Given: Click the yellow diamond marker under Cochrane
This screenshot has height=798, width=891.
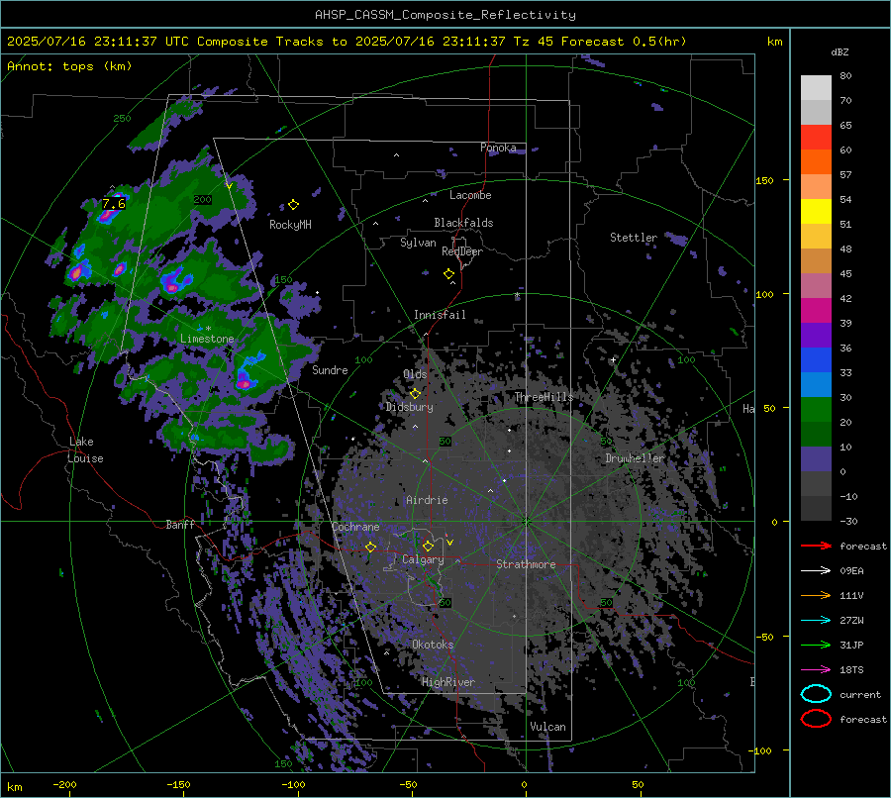Looking at the screenshot, I should point(370,547).
